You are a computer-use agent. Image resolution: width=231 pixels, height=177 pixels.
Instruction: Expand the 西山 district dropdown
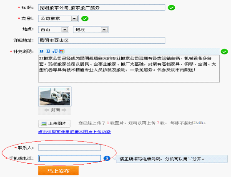pyautogui.click(x=53, y=29)
